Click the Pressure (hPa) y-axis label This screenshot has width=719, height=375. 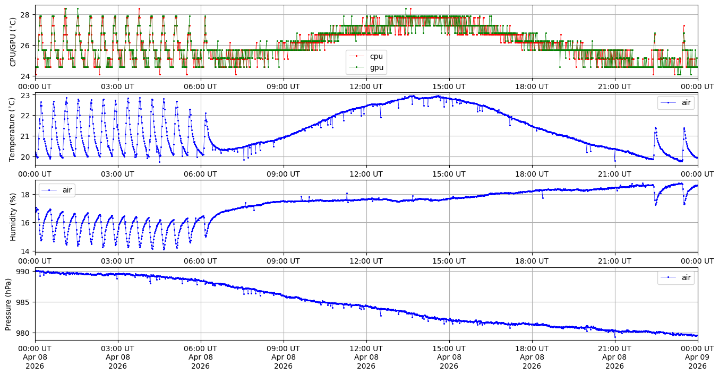tap(9, 304)
